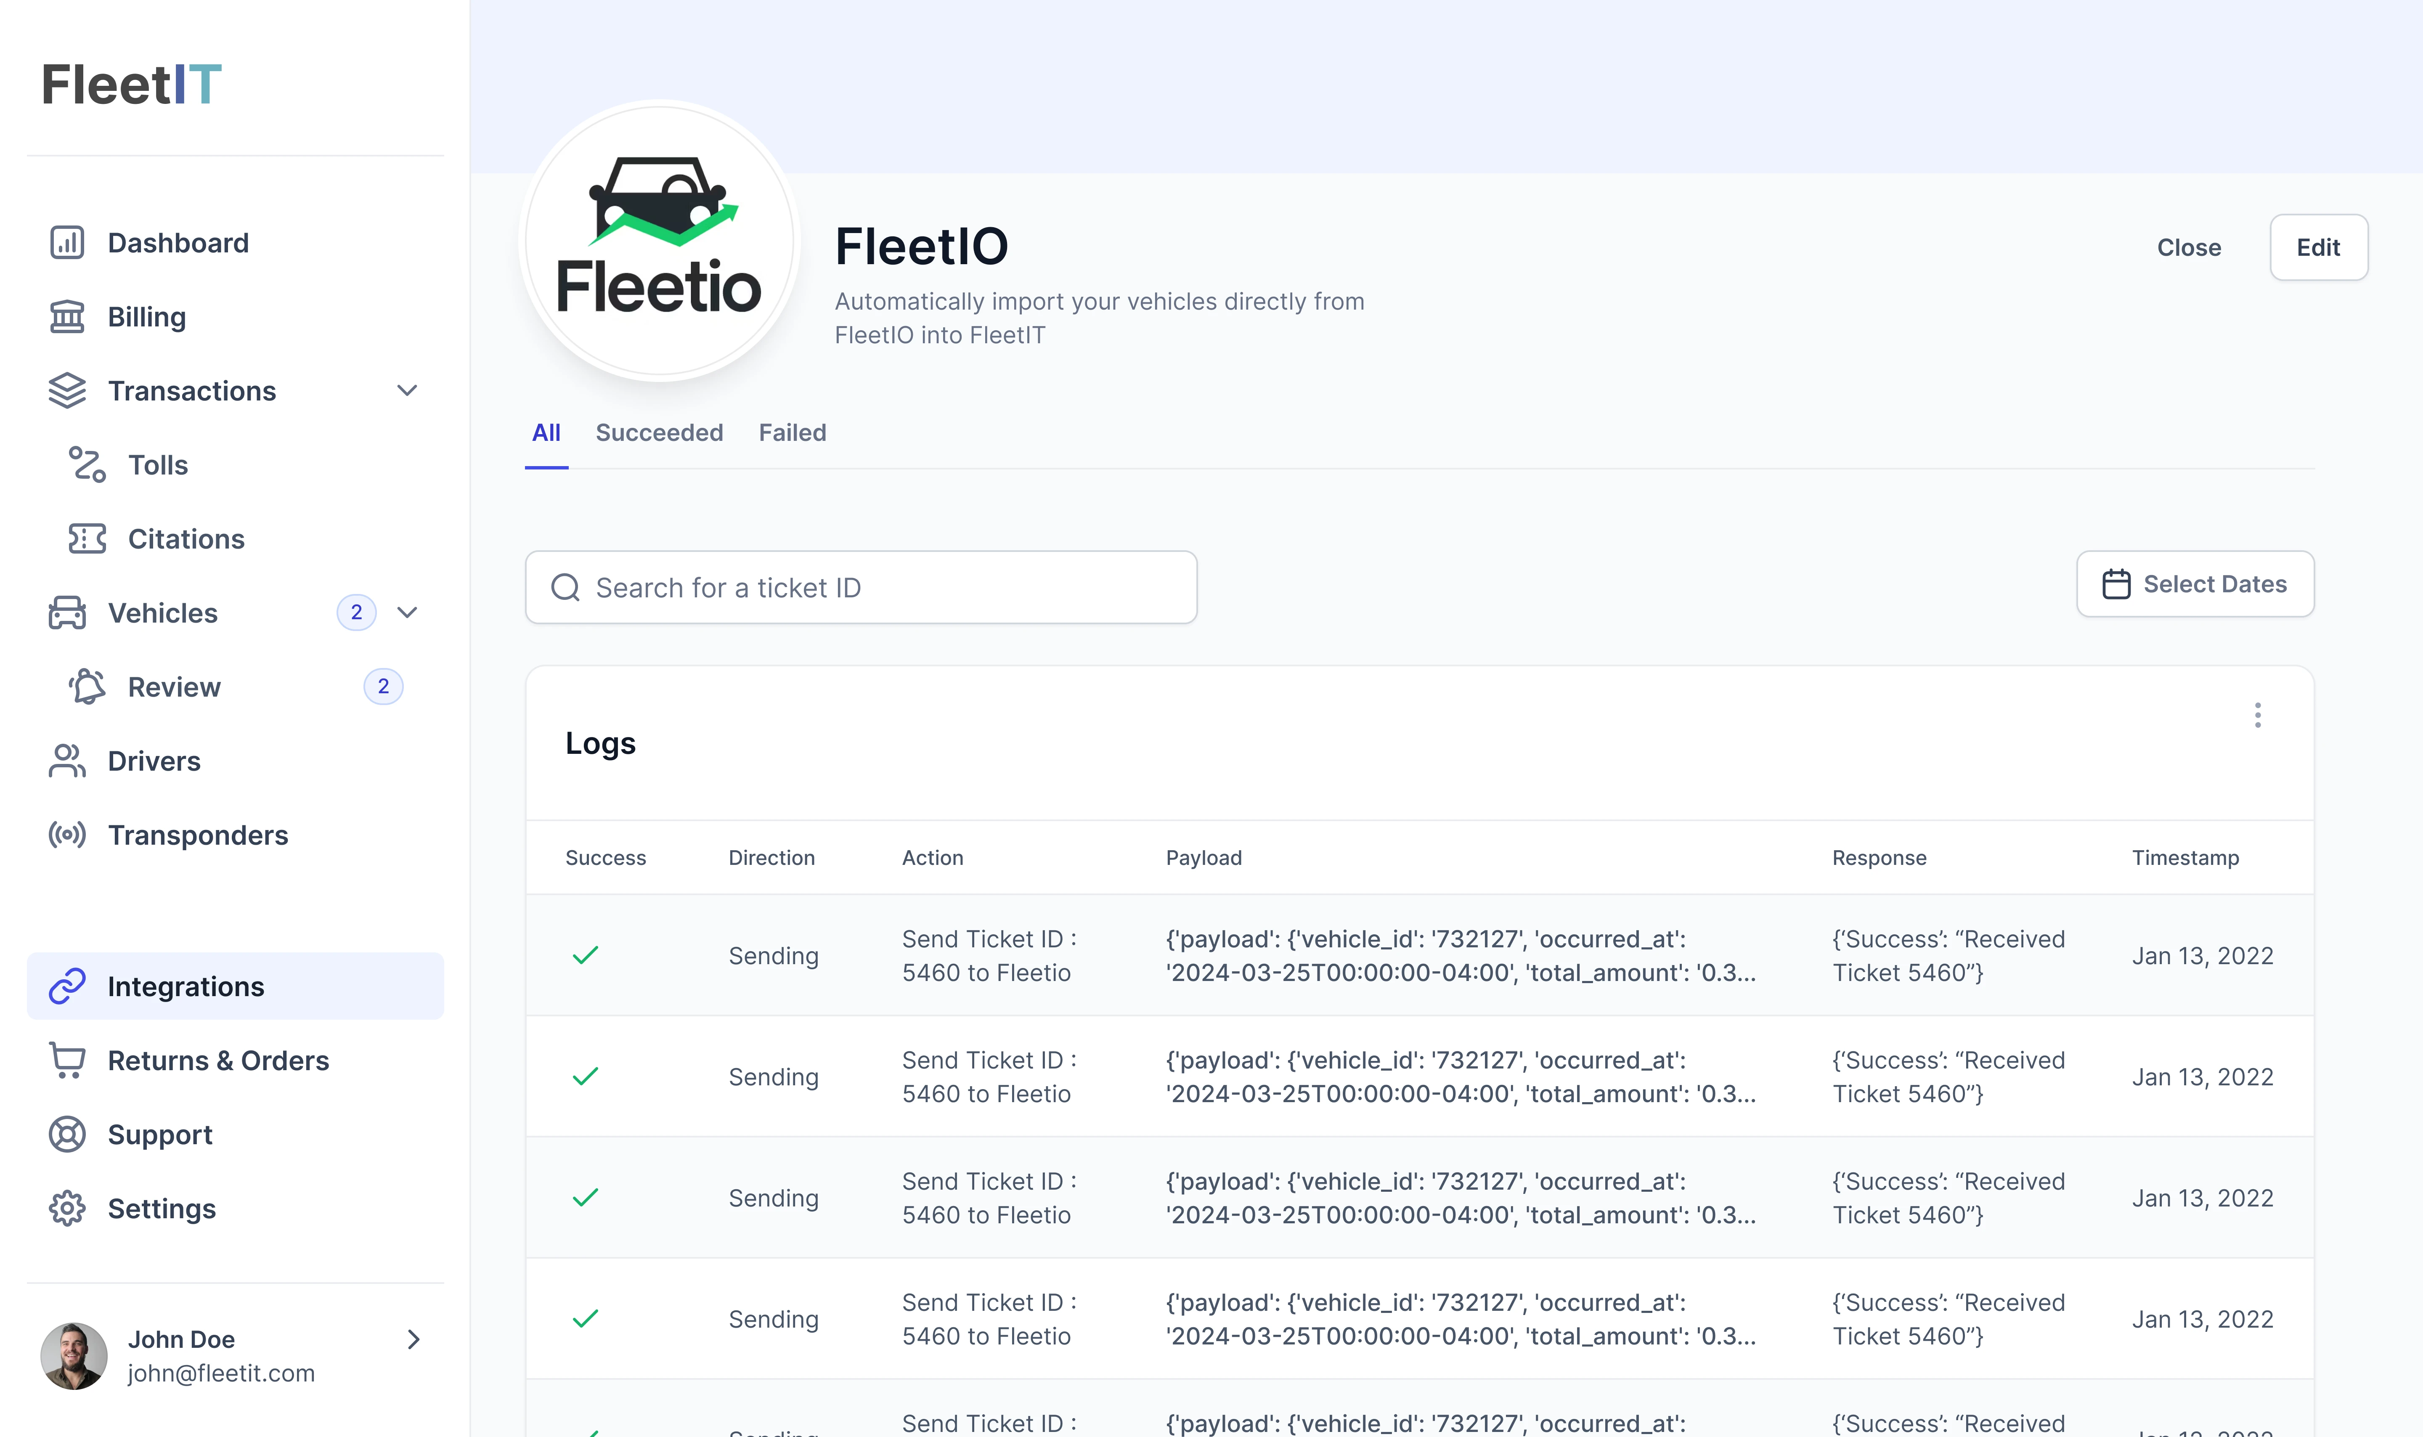Select the Tolls route icon
The width and height of the screenshot is (2423, 1437).
click(87, 465)
